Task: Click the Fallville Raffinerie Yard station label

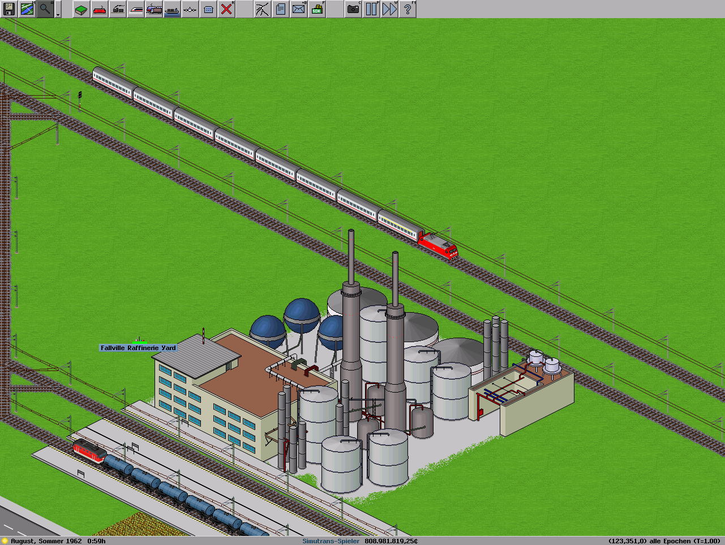Action: coord(138,348)
